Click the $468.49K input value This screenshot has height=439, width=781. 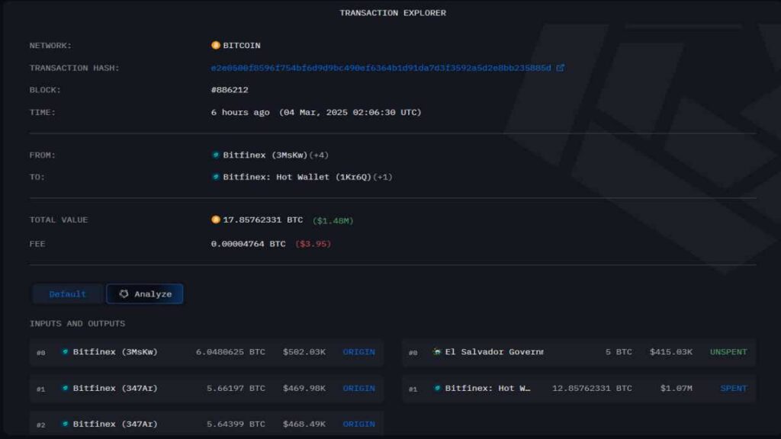(x=304, y=424)
